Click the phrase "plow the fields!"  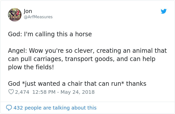(x=31, y=67)
